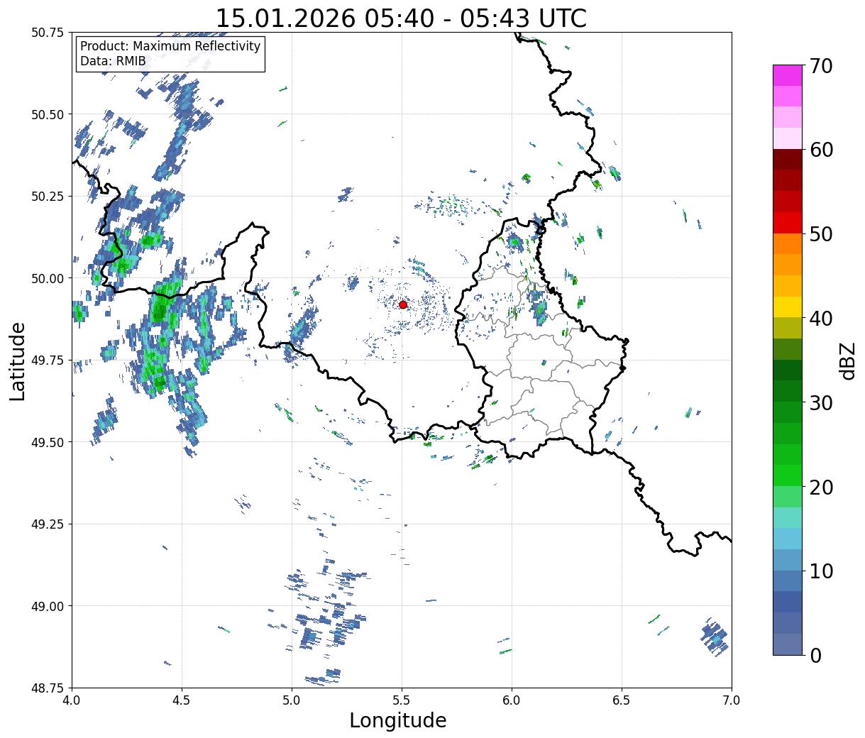
Task: Click colorbar tick label 60
Action: pyautogui.click(x=820, y=150)
